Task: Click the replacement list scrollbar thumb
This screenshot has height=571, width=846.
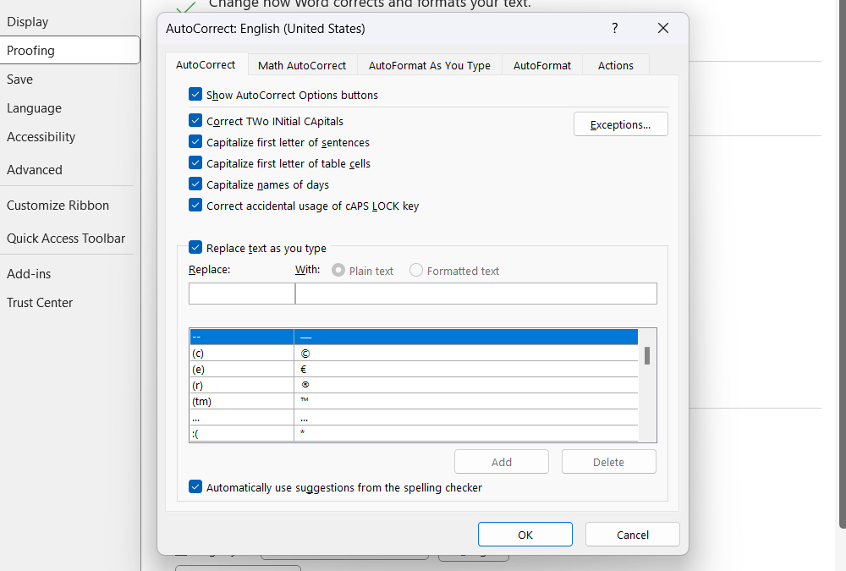Action: [x=647, y=355]
